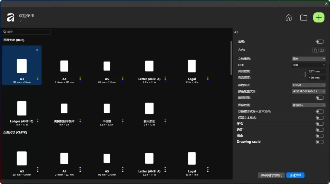Expand the 欢迎使用 chevron menu
Viewport: 330px width, 184px height.
pyautogui.click(x=21, y=21)
